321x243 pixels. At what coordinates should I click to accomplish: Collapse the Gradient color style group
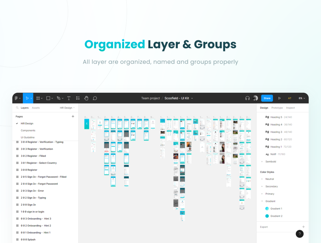tap(262, 201)
